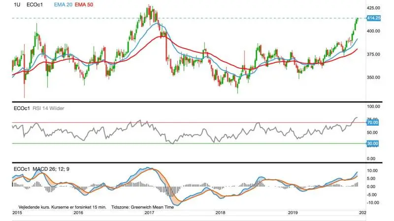Click the ECOc1 ticker symbol on price chart
This screenshot has width=394, height=221.
pos(34,4)
